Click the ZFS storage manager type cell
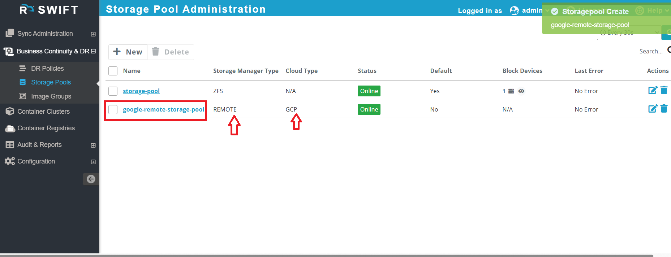Screen dimensions: 671x257 coord(218,91)
